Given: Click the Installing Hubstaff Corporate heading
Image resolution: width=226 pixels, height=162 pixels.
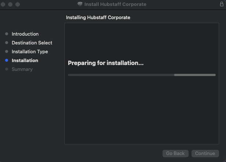Looking at the screenshot, I should point(98,18).
